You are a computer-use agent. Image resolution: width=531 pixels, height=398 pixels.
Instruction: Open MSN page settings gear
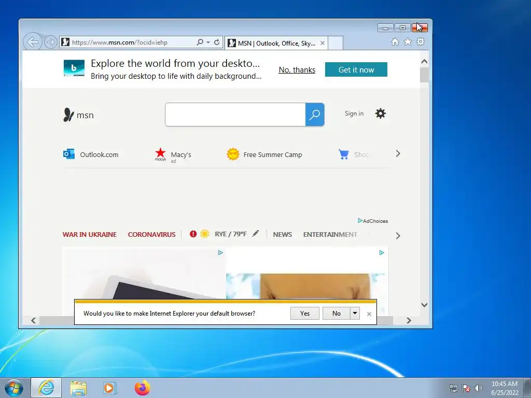(x=380, y=113)
